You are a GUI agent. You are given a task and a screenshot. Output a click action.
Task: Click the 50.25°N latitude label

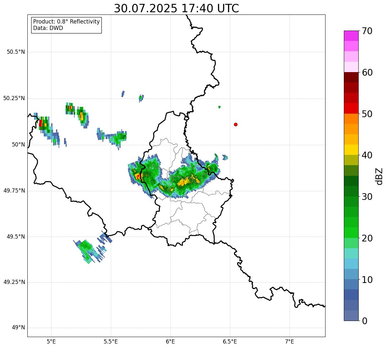click(x=14, y=98)
